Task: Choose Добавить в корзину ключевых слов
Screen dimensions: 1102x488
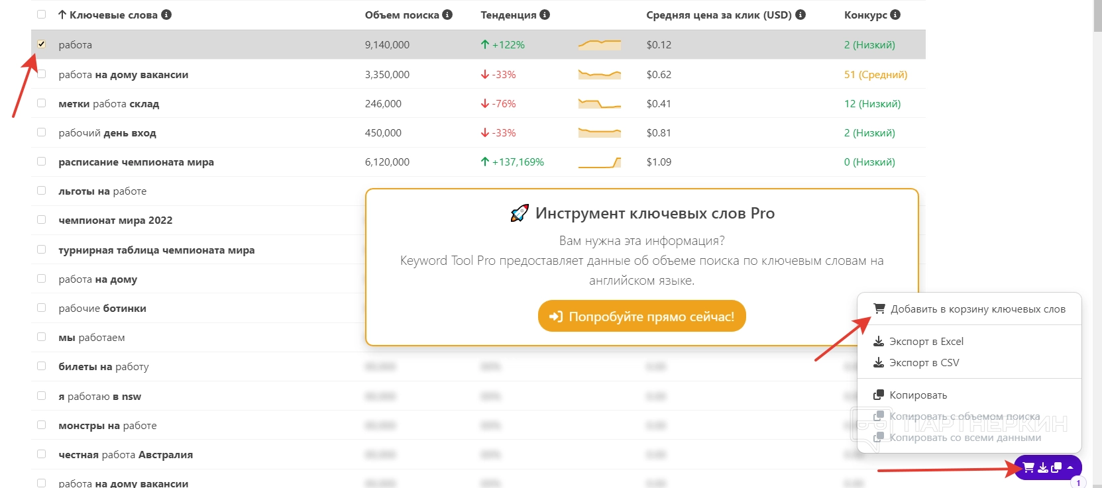Action: [x=977, y=309]
